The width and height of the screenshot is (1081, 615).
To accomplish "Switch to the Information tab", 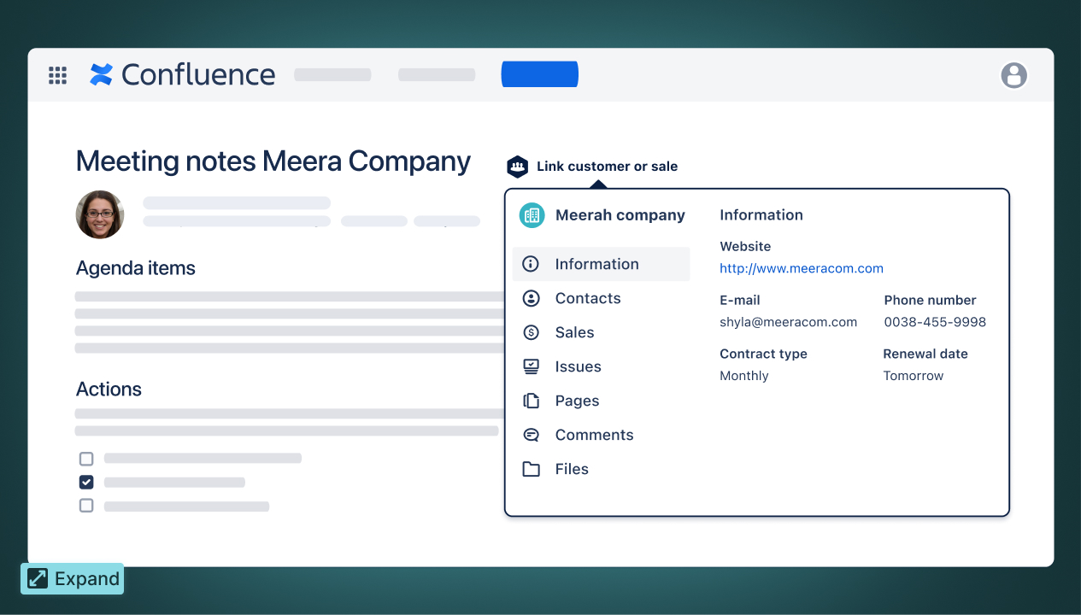I will (x=596, y=264).
